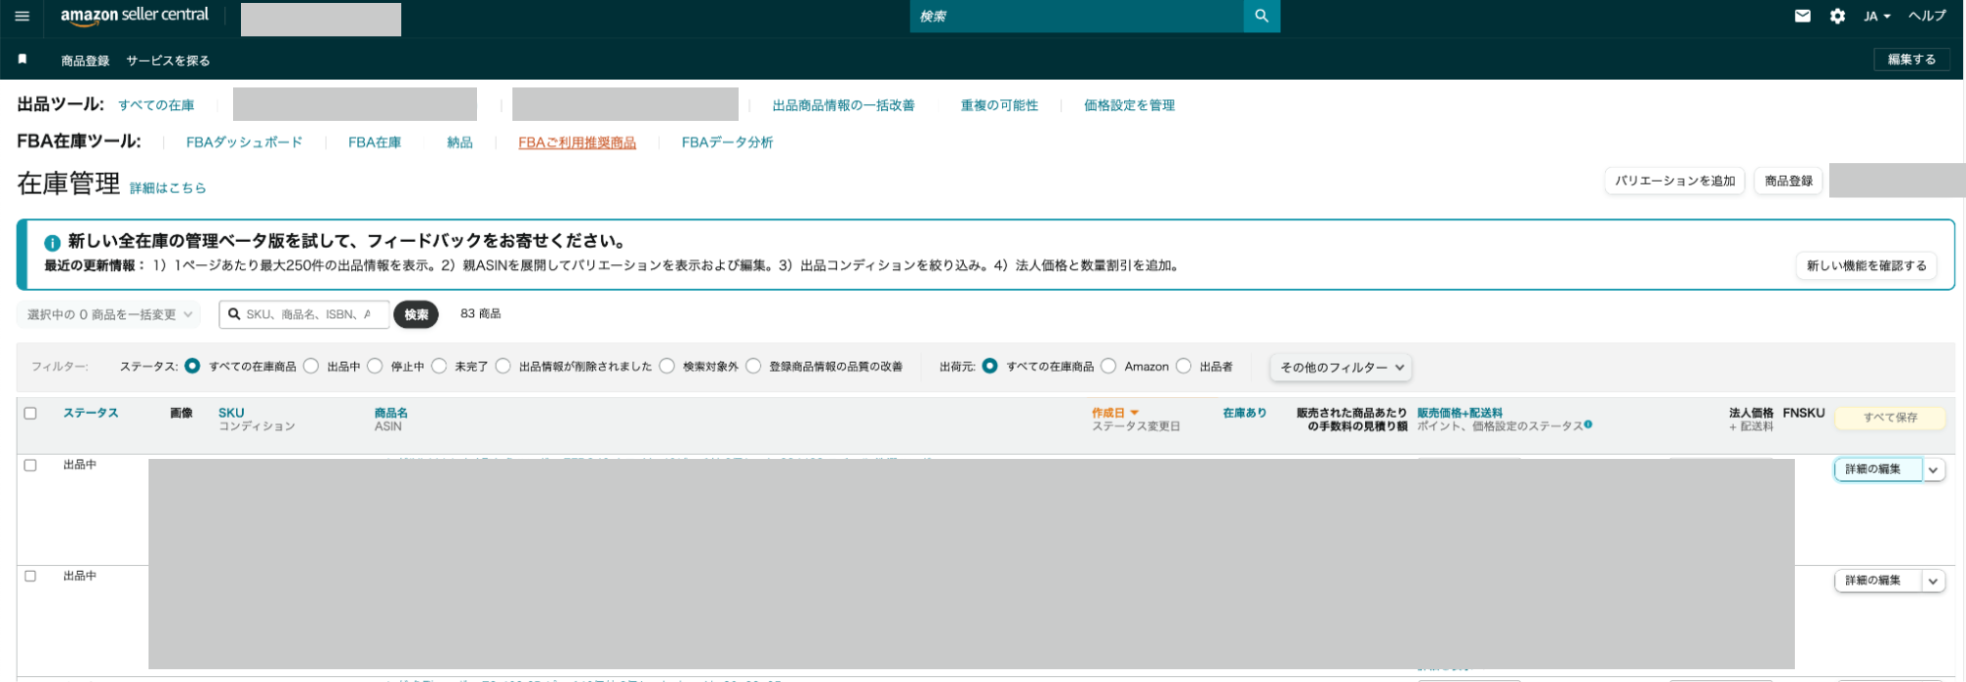Open the すべての在庫 link
The width and height of the screenshot is (1966, 682).
pos(156,105)
